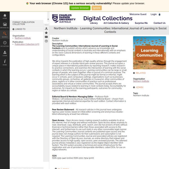Open My History clock icon
The width and height of the screenshot is (169, 169).
coord(5,44)
